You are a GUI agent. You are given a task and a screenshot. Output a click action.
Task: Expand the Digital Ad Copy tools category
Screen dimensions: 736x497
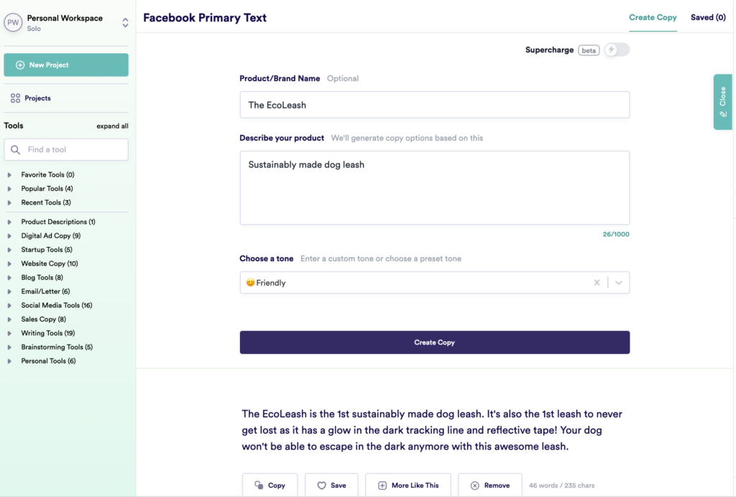tap(9, 236)
